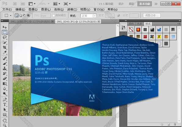
Task: Select the Rectangular Marquee tool in toolbox
Action: tap(5, 32)
